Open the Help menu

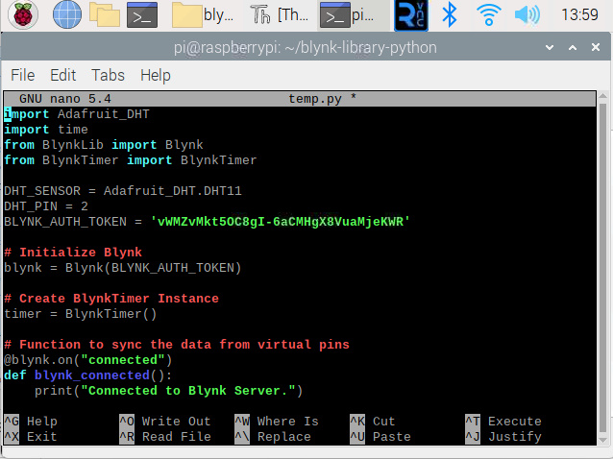click(x=156, y=75)
